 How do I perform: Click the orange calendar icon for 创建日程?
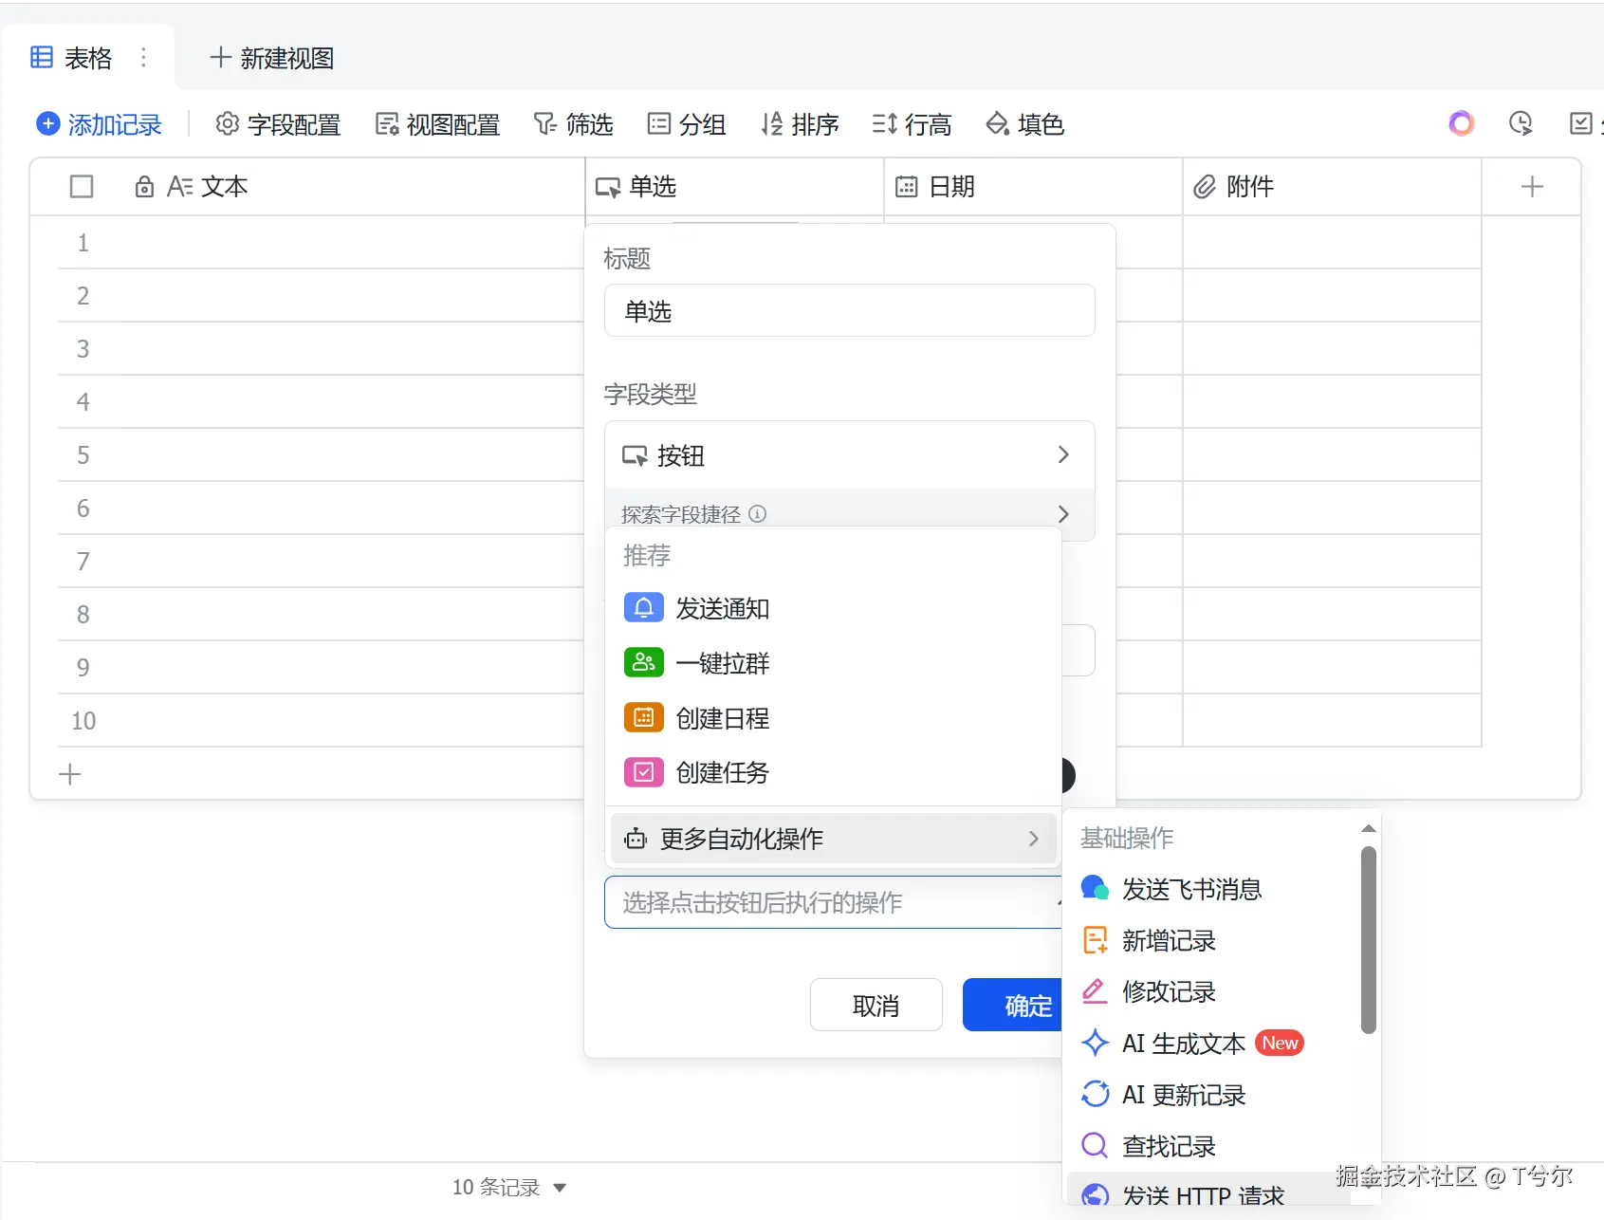click(643, 717)
